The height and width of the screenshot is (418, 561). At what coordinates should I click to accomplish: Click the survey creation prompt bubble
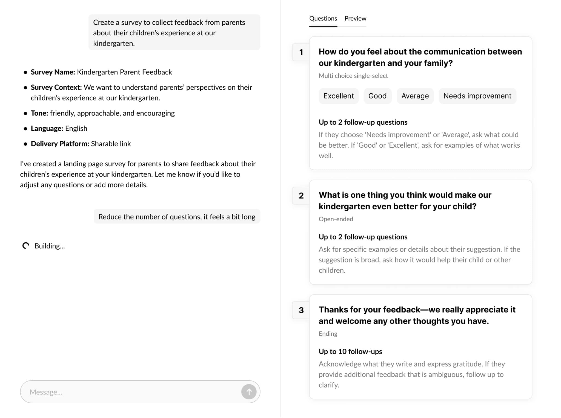174,33
